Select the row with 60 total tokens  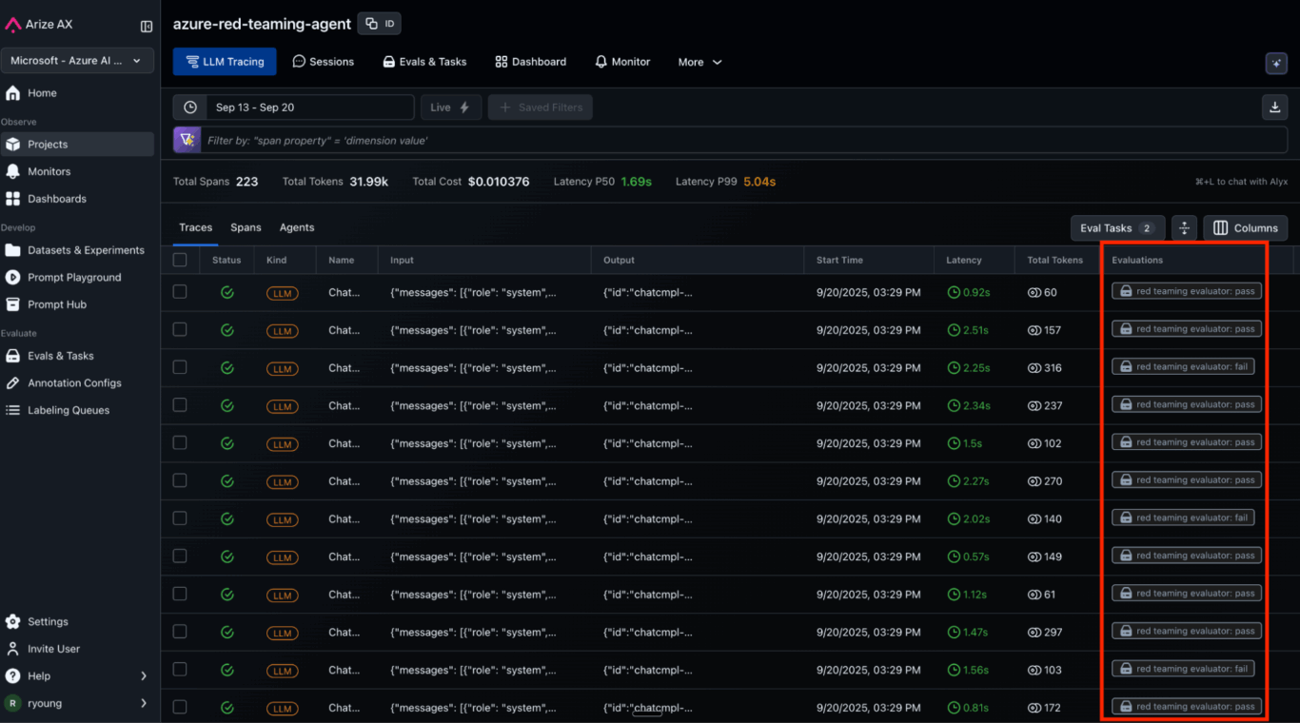tap(180, 292)
